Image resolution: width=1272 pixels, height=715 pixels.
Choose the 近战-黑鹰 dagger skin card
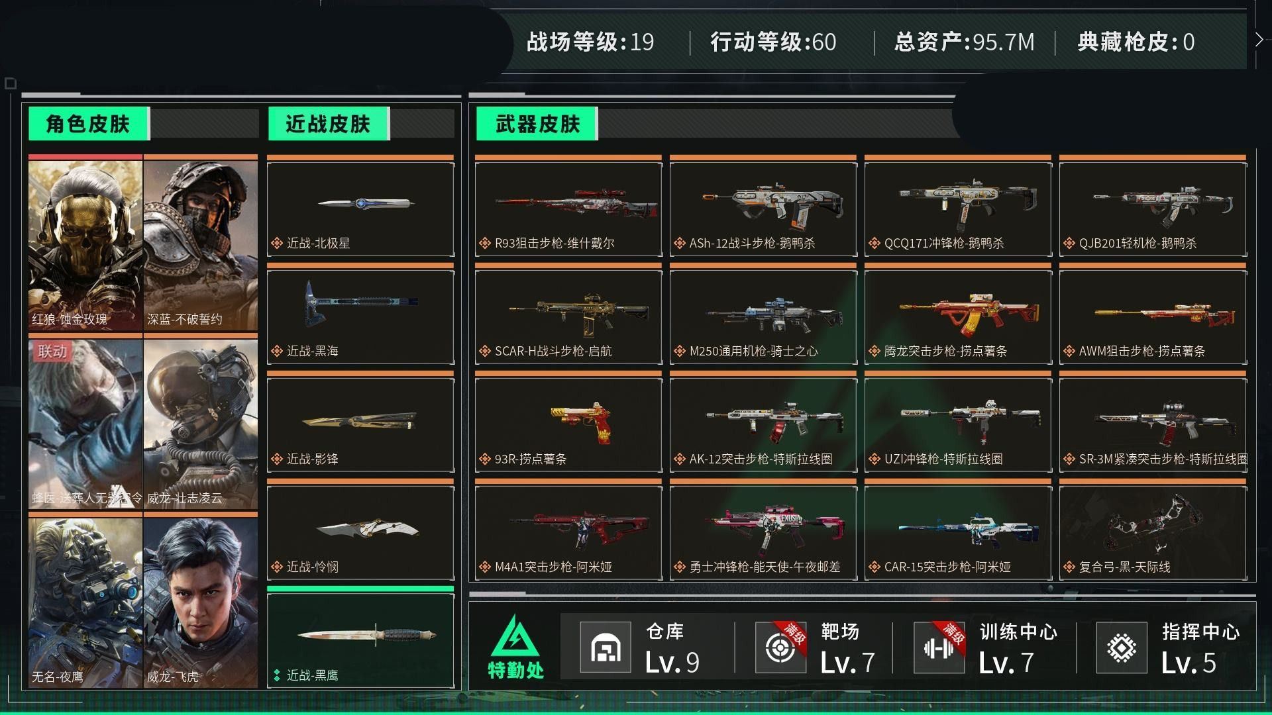(x=361, y=640)
